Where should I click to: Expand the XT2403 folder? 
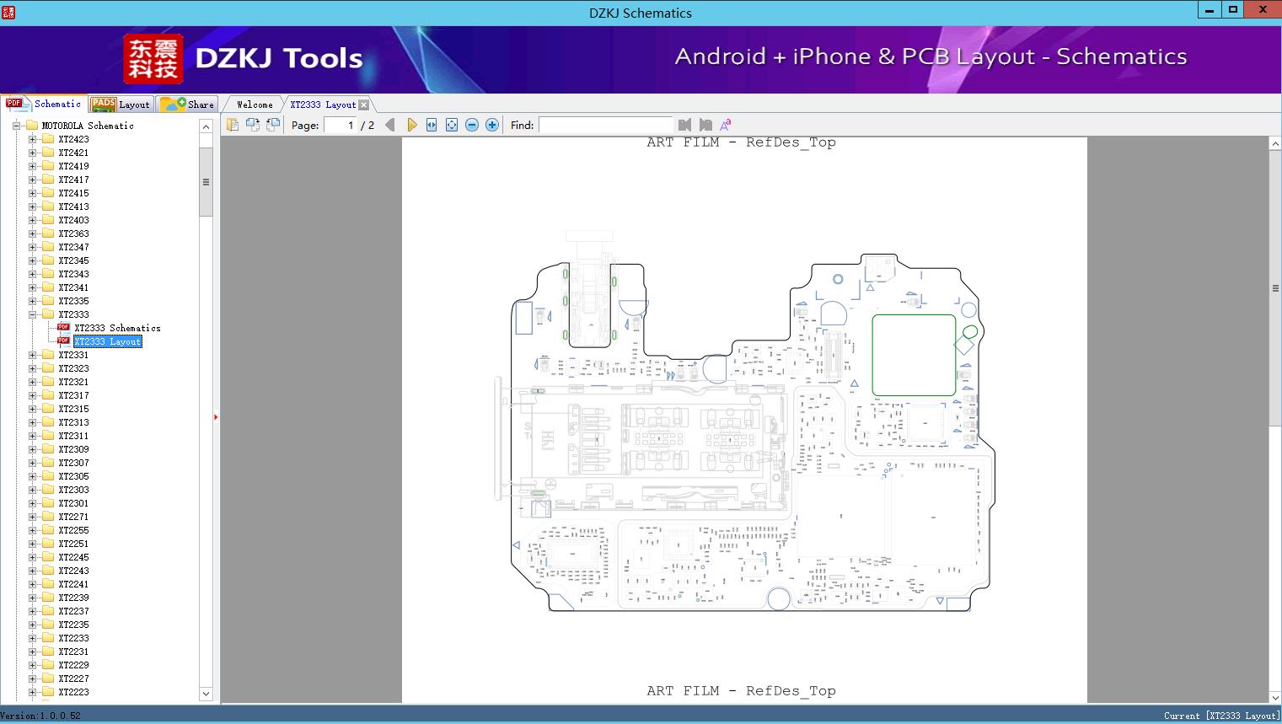(32, 220)
